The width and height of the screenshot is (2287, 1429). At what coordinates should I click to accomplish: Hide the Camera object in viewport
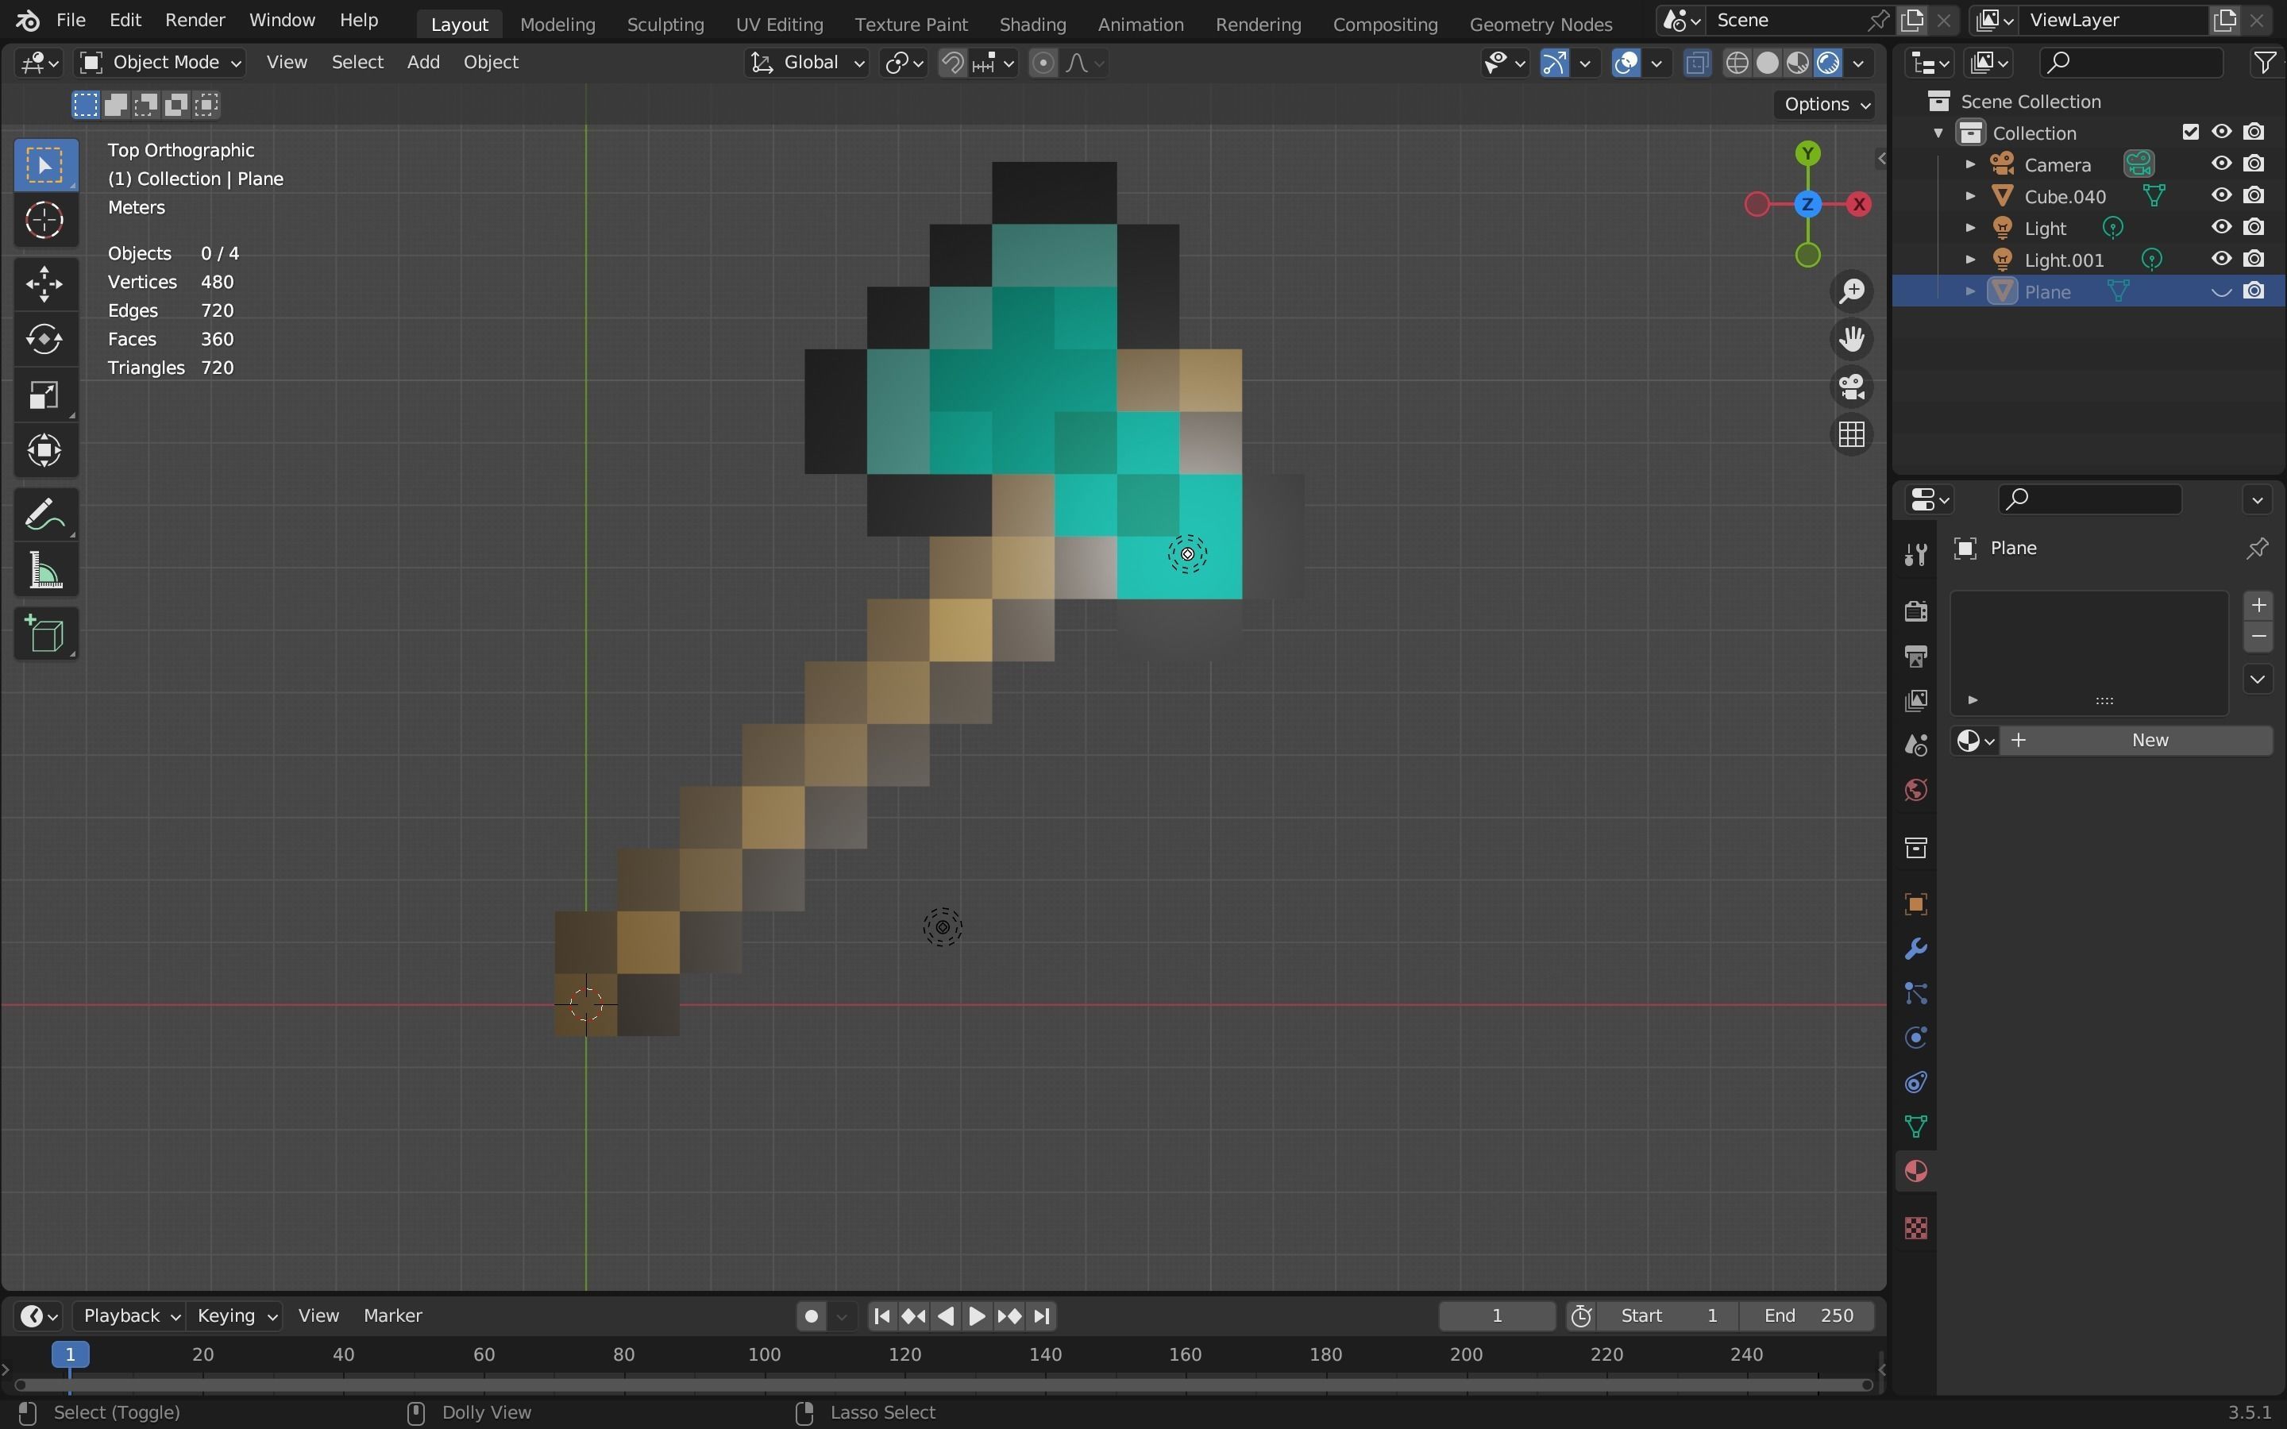pyautogui.click(x=2221, y=164)
